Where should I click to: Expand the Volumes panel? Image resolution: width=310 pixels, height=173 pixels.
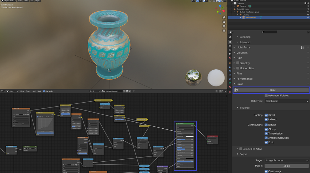pos(235,53)
